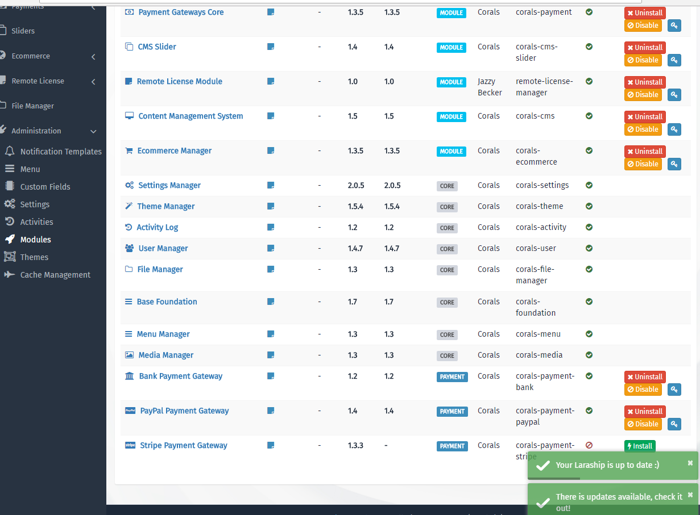The height and width of the screenshot is (515, 700).
Task: Click key icon for Remote License Module
Action: click(674, 94)
